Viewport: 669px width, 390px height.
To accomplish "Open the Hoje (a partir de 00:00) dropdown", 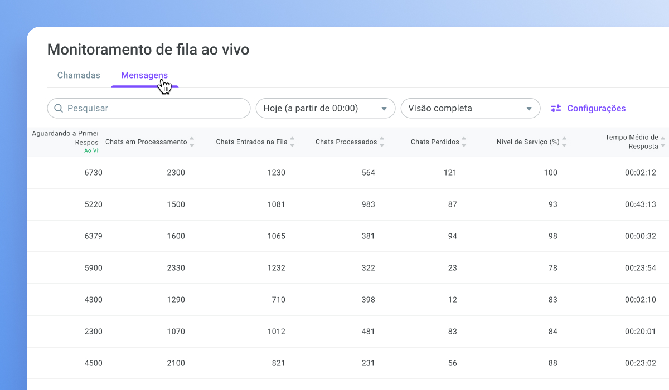I will click(326, 108).
